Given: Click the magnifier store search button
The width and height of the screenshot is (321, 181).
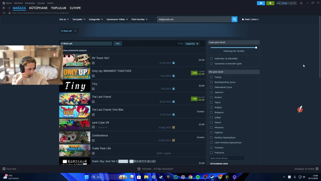Looking at the screenshot, I should (234, 19).
